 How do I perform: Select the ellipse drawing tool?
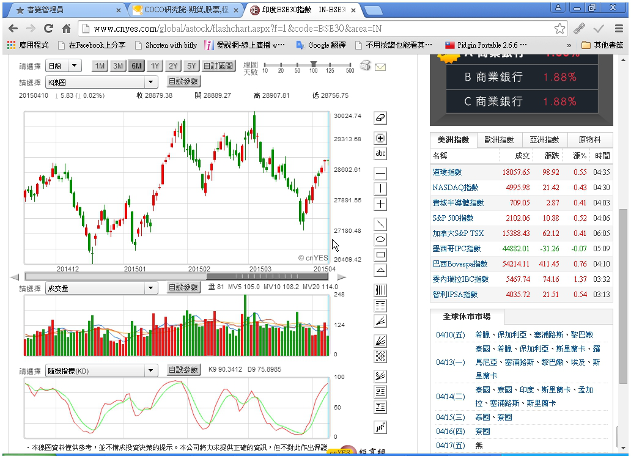point(380,240)
